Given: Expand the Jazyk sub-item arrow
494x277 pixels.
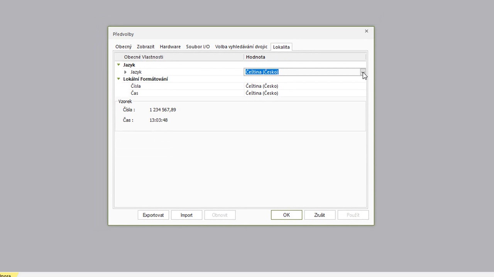Looking at the screenshot, I should pos(125,72).
